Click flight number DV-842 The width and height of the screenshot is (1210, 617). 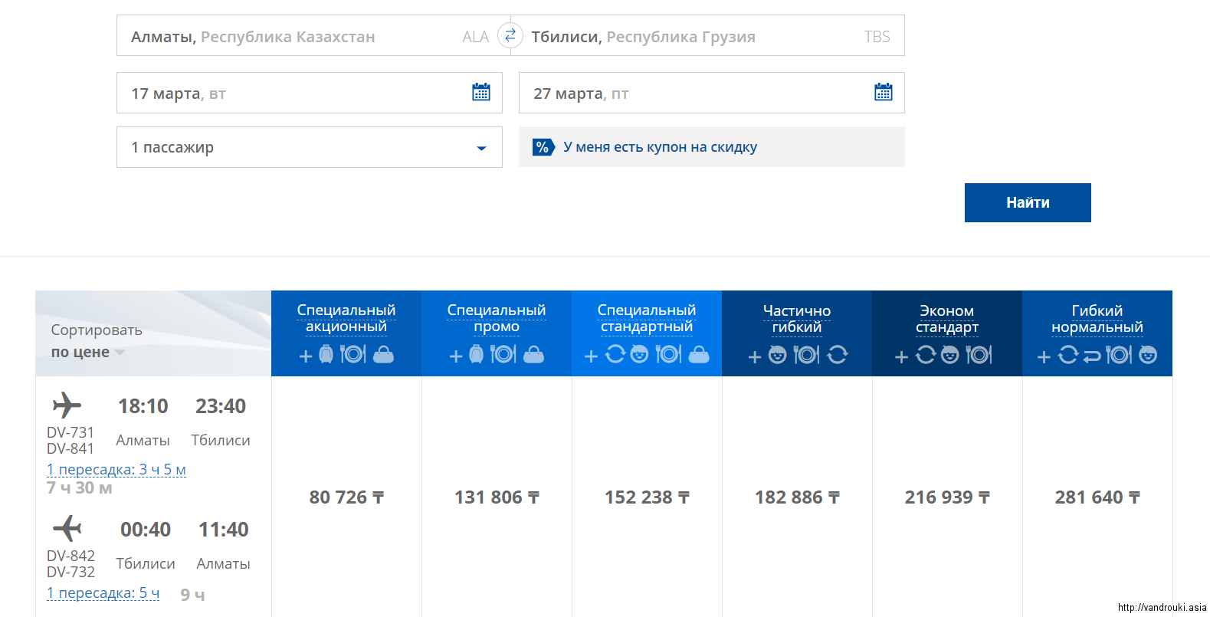(71, 556)
